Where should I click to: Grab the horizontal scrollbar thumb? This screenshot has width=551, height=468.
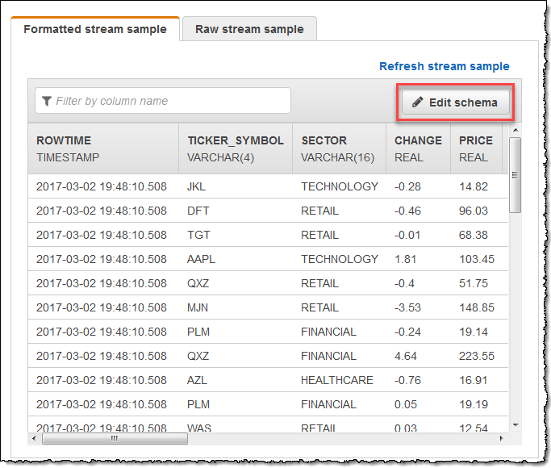point(113,438)
